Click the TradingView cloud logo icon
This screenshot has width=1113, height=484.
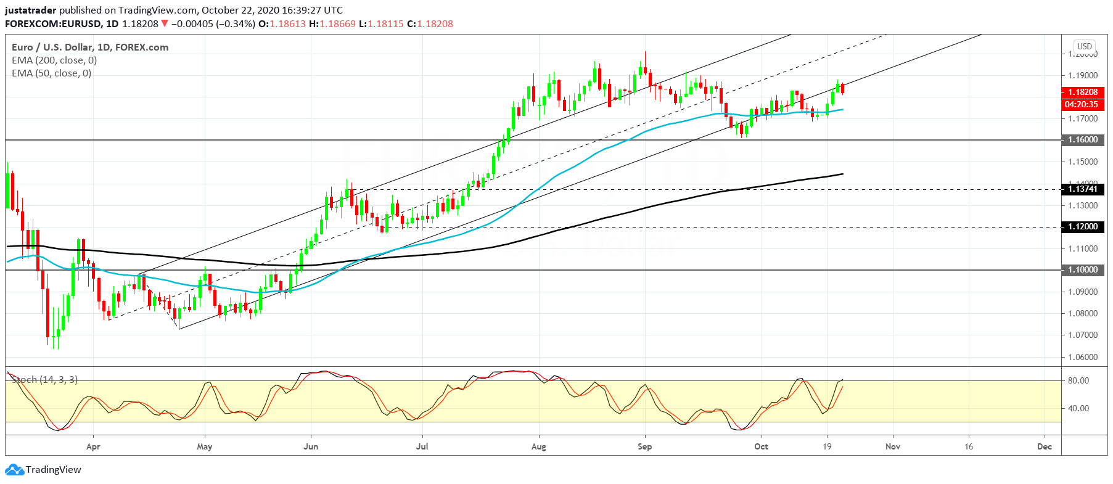pyautogui.click(x=14, y=470)
